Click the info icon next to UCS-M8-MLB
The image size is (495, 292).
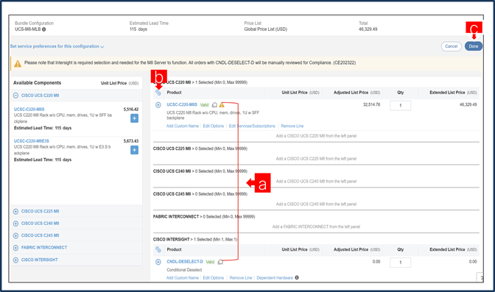[44, 29]
